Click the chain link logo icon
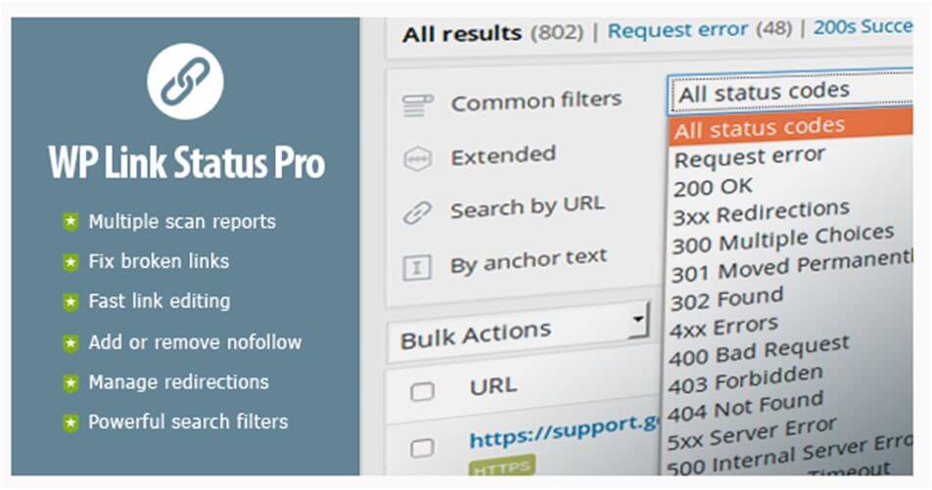The width and height of the screenshot is (932, 490). click(185, 81)
